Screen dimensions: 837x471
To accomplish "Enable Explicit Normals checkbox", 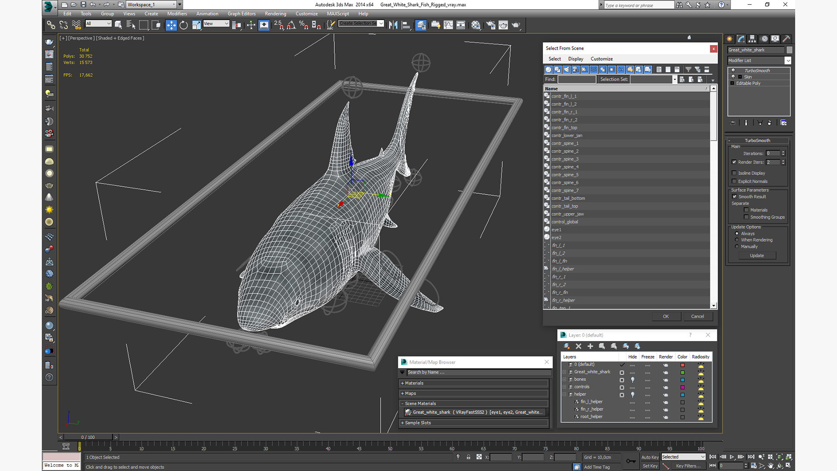I will click(734, 181).
